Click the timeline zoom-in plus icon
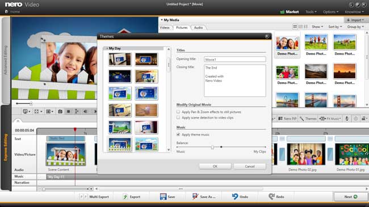Viewport: 369px width, 207px height. tap(91, 189)
